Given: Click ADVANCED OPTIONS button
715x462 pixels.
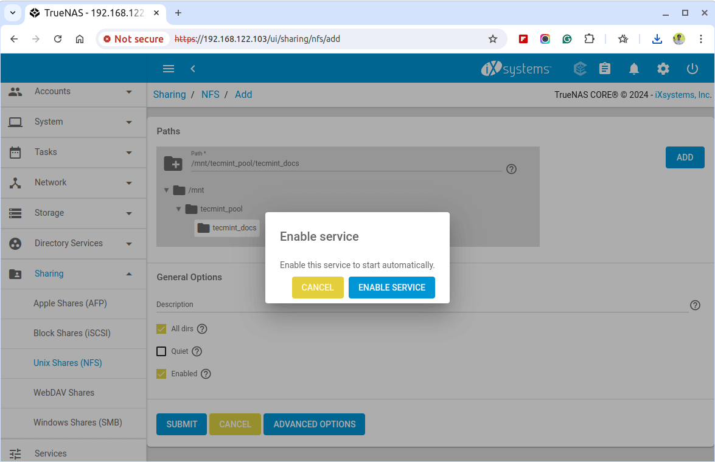Looking at the screenshot, I should 314,424.
